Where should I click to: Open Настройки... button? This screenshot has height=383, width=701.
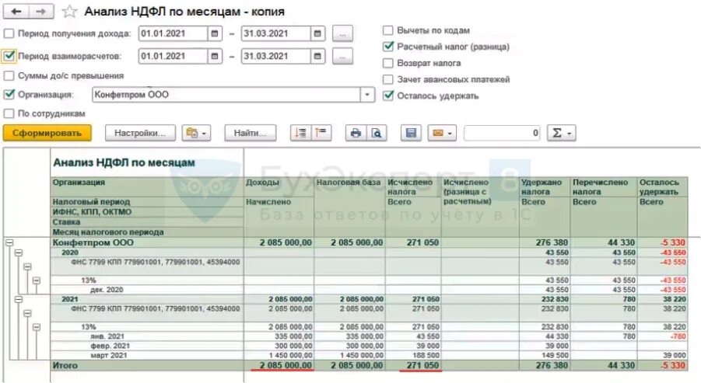140,133
